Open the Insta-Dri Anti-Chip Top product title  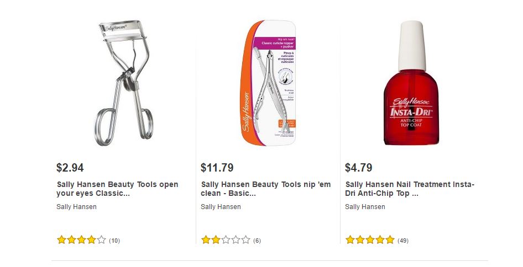(410, 189)
